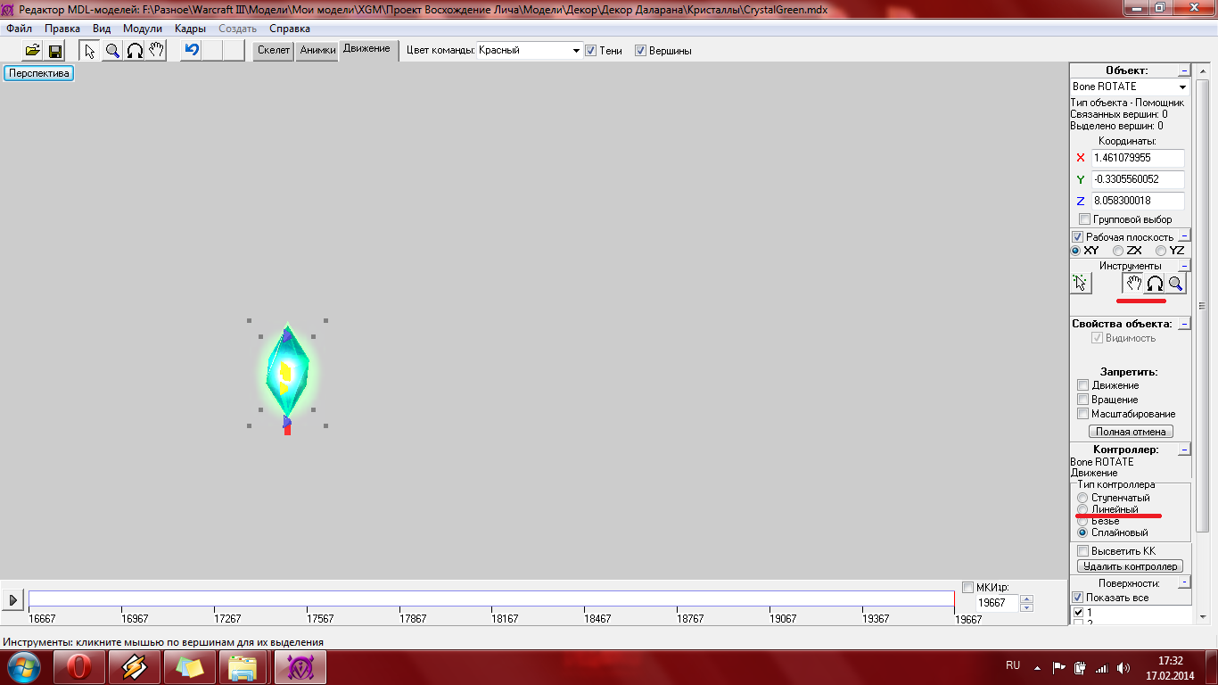Toggle the Рабочая плоскость checkbox
The width and height of the screenshot is (1218, 685).
1078,237
